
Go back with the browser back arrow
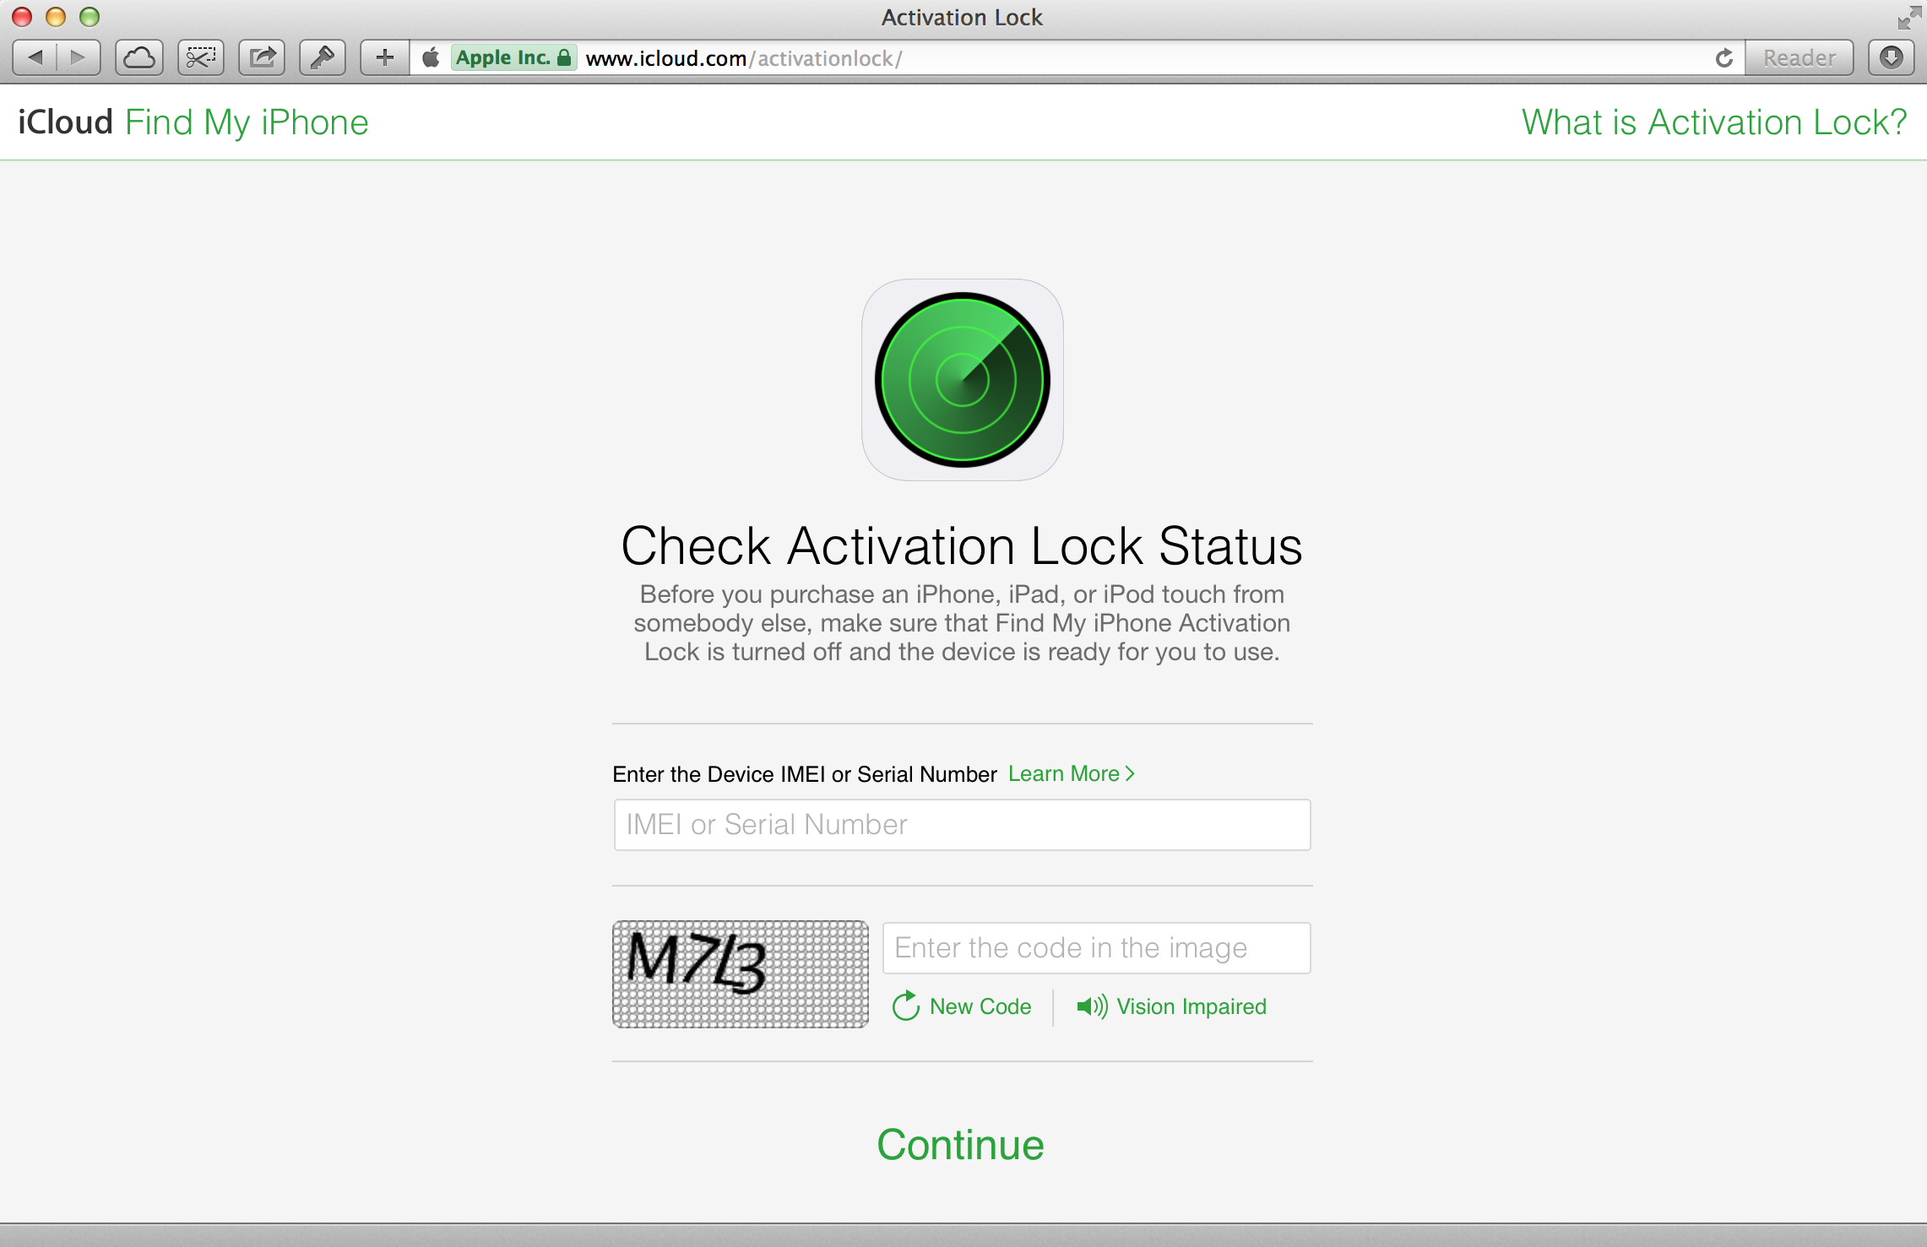coord(35,57)
